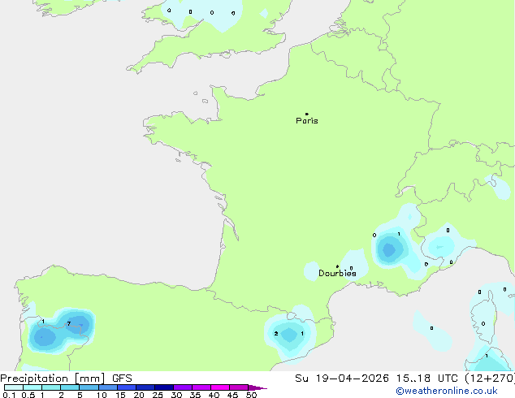Select the 45 to 50 mm legend swatch
This screenshot has width=515, height=398.
pos(239,387)
